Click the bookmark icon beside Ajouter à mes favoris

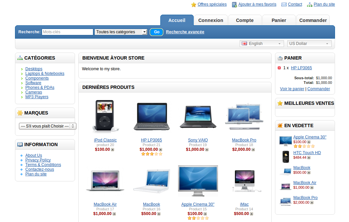(234, 4)
